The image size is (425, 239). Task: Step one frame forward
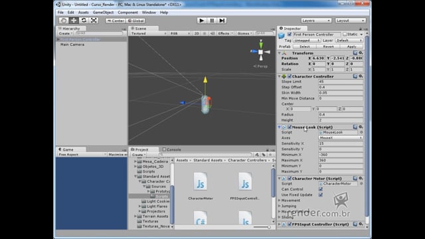222,21
